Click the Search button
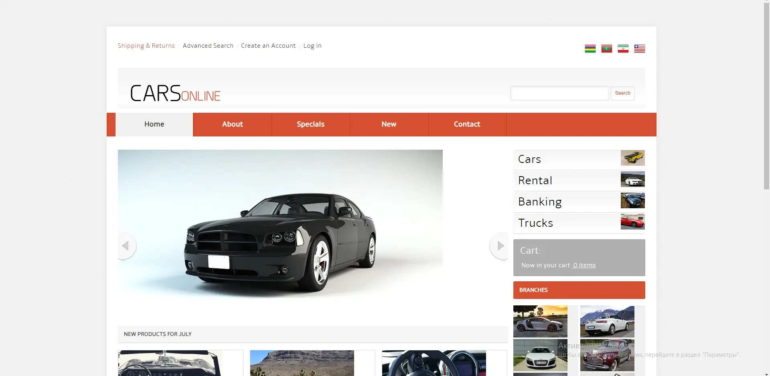 click(622, 93)
